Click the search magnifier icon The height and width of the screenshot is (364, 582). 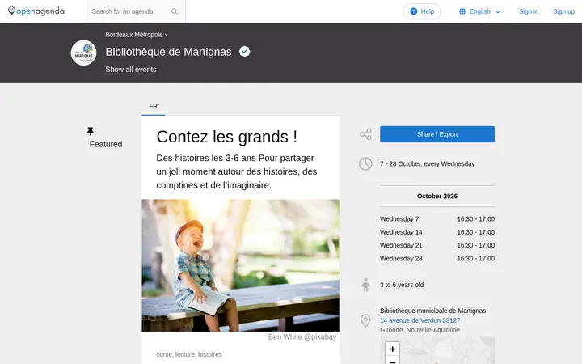tap(175, 11)
